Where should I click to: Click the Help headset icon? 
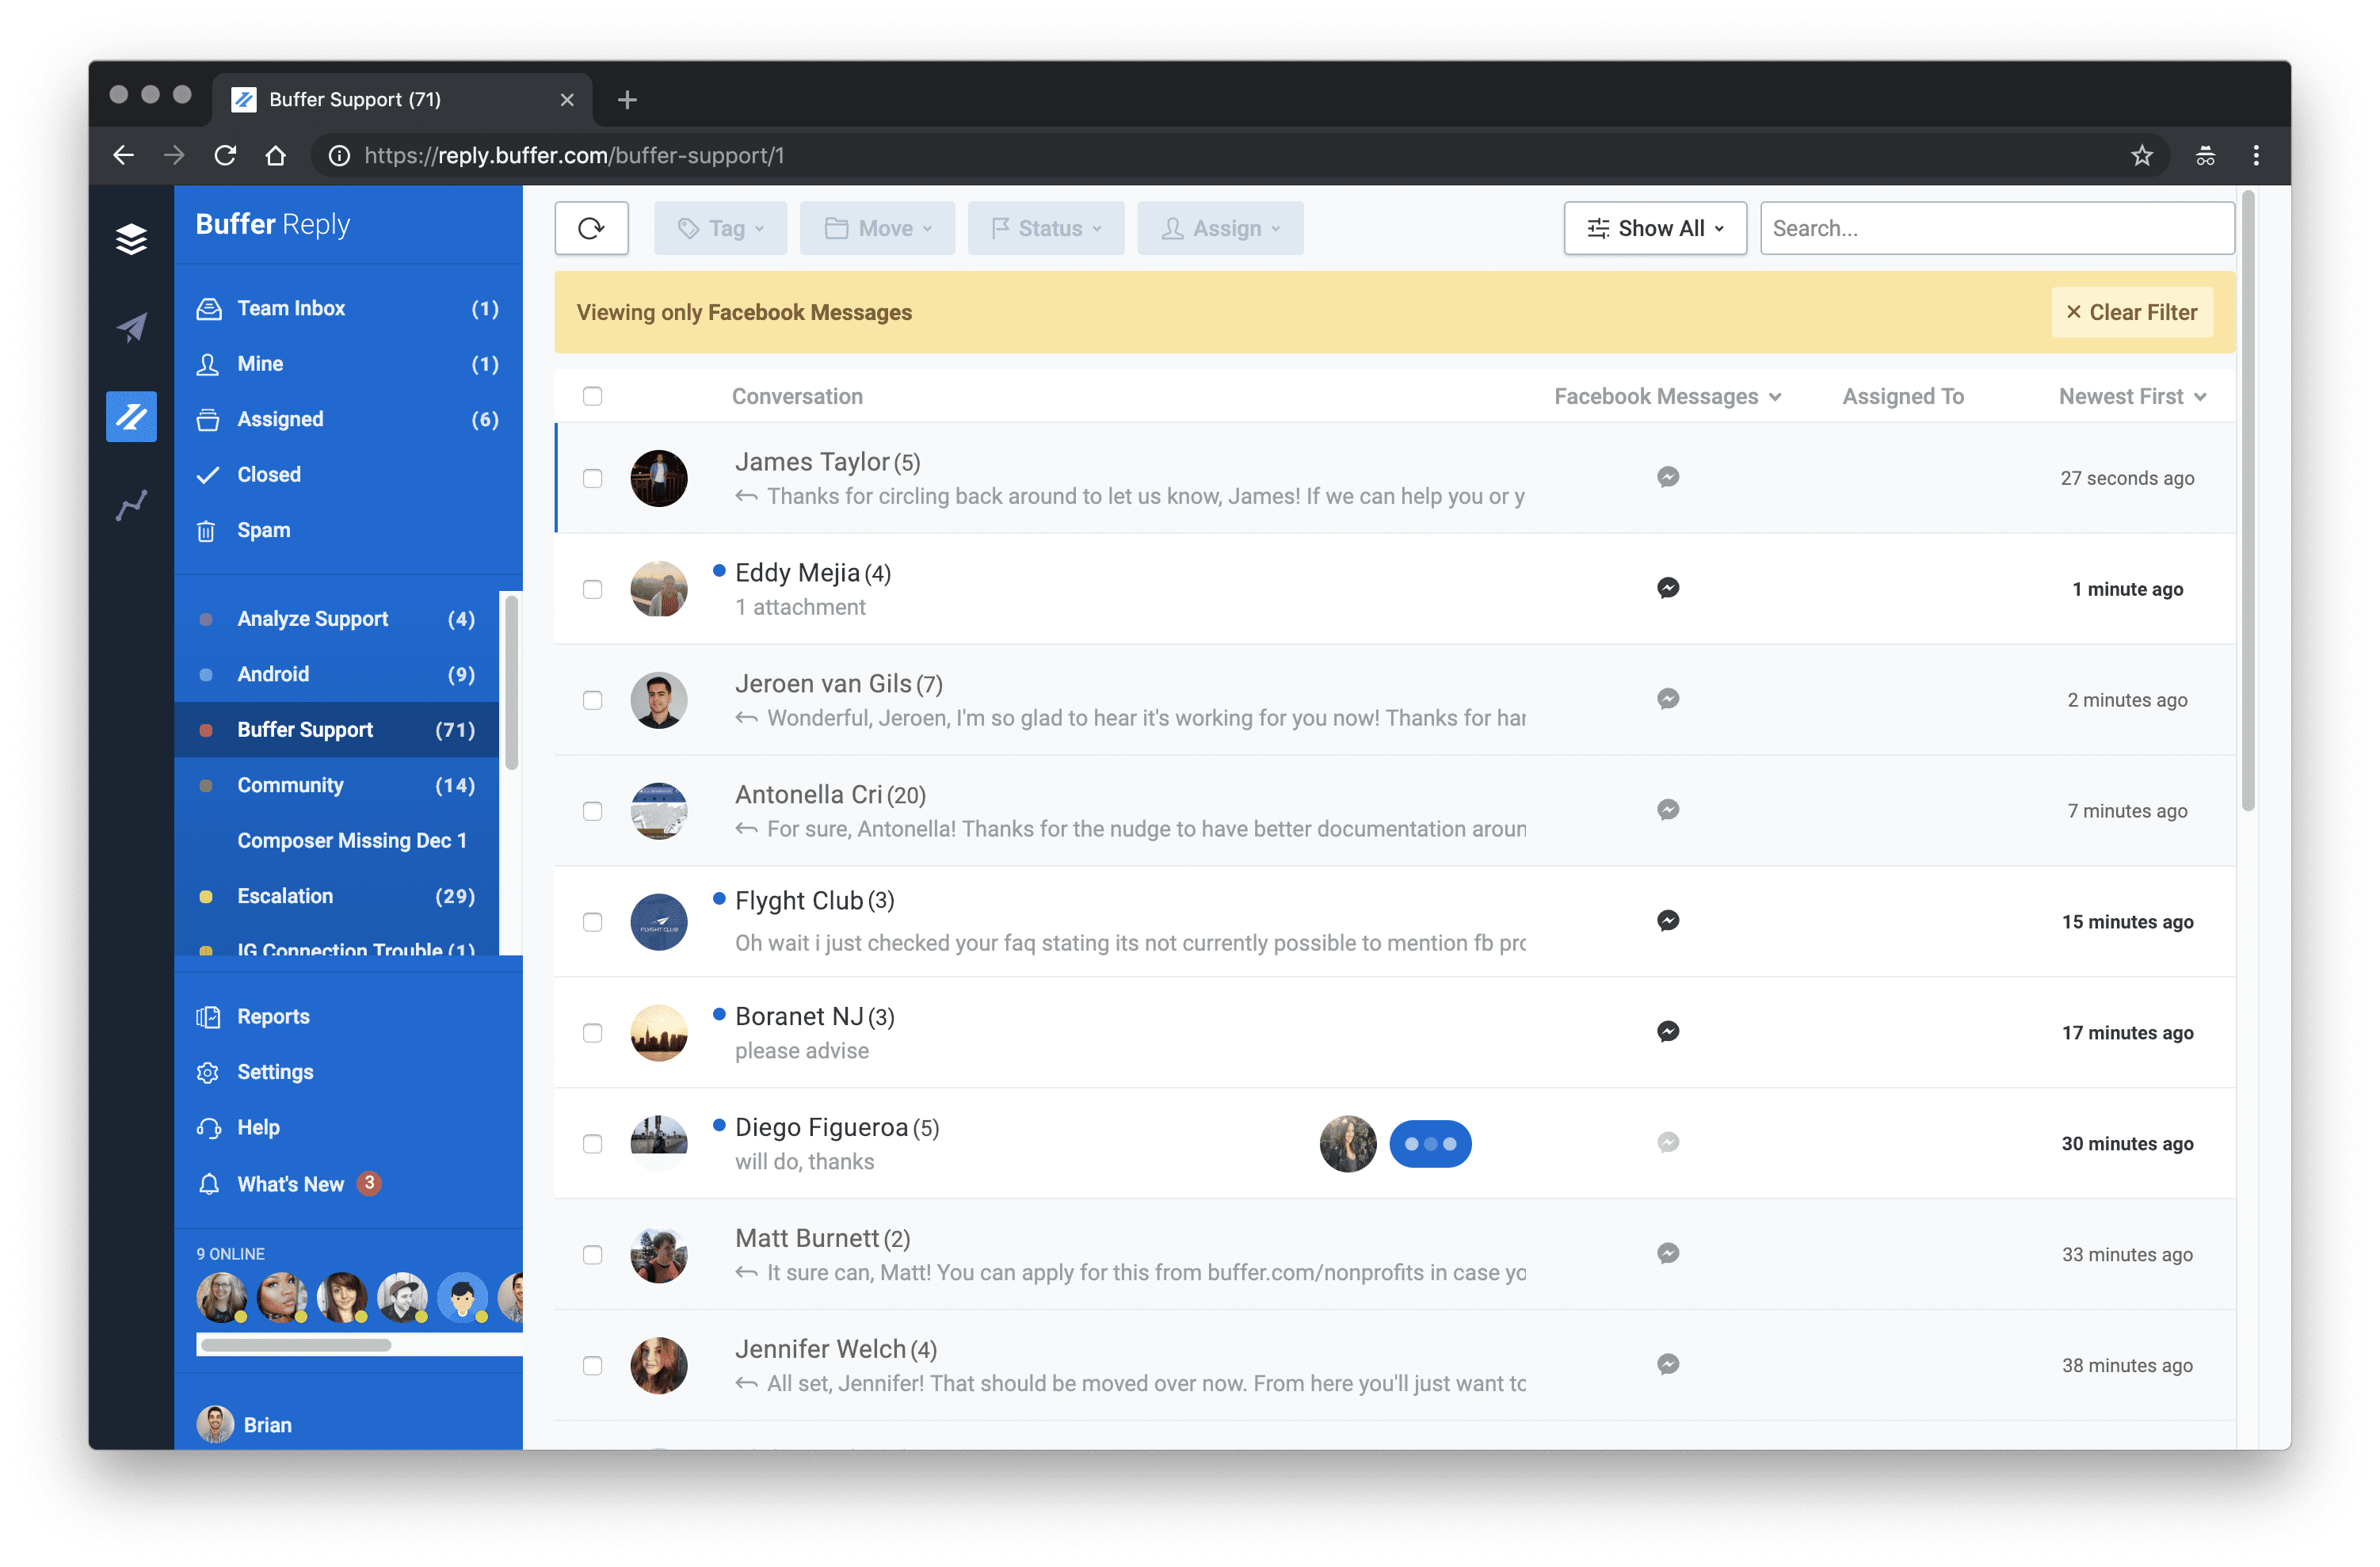(208, 1127)
